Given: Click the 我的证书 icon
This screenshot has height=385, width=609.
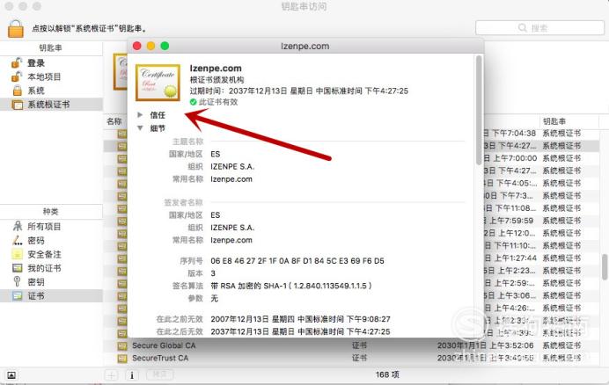Looking at the screenshot, I should 17,268.
